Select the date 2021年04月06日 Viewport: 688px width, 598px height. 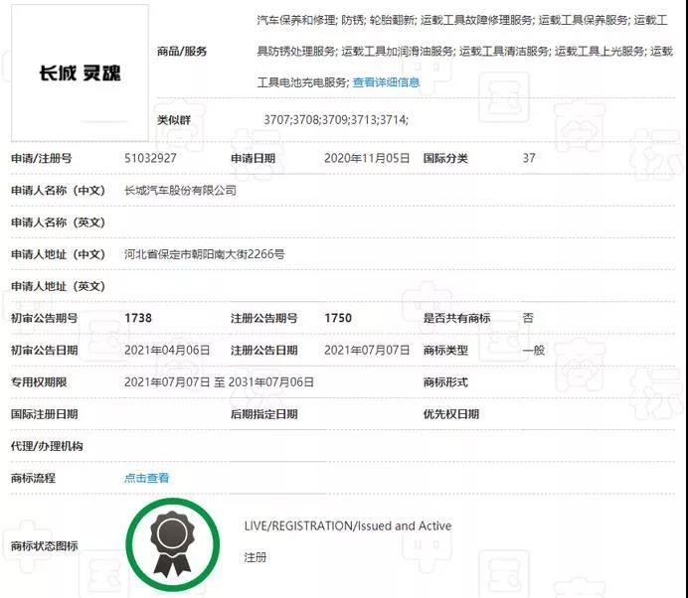167,350
